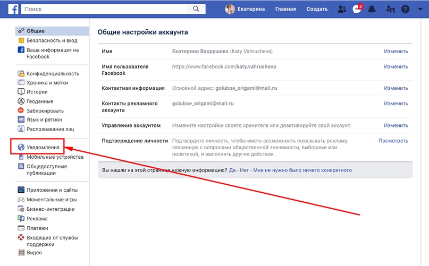Answer Да to page feedback
Viewport: 429px width, 266px height.
[232, 170]
